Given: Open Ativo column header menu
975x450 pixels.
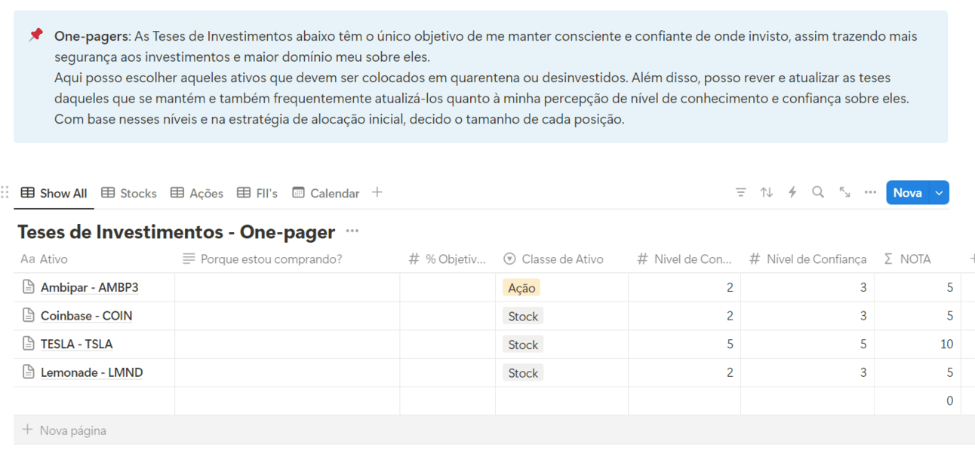Looking at the screenshot, I should pos(94,259).
